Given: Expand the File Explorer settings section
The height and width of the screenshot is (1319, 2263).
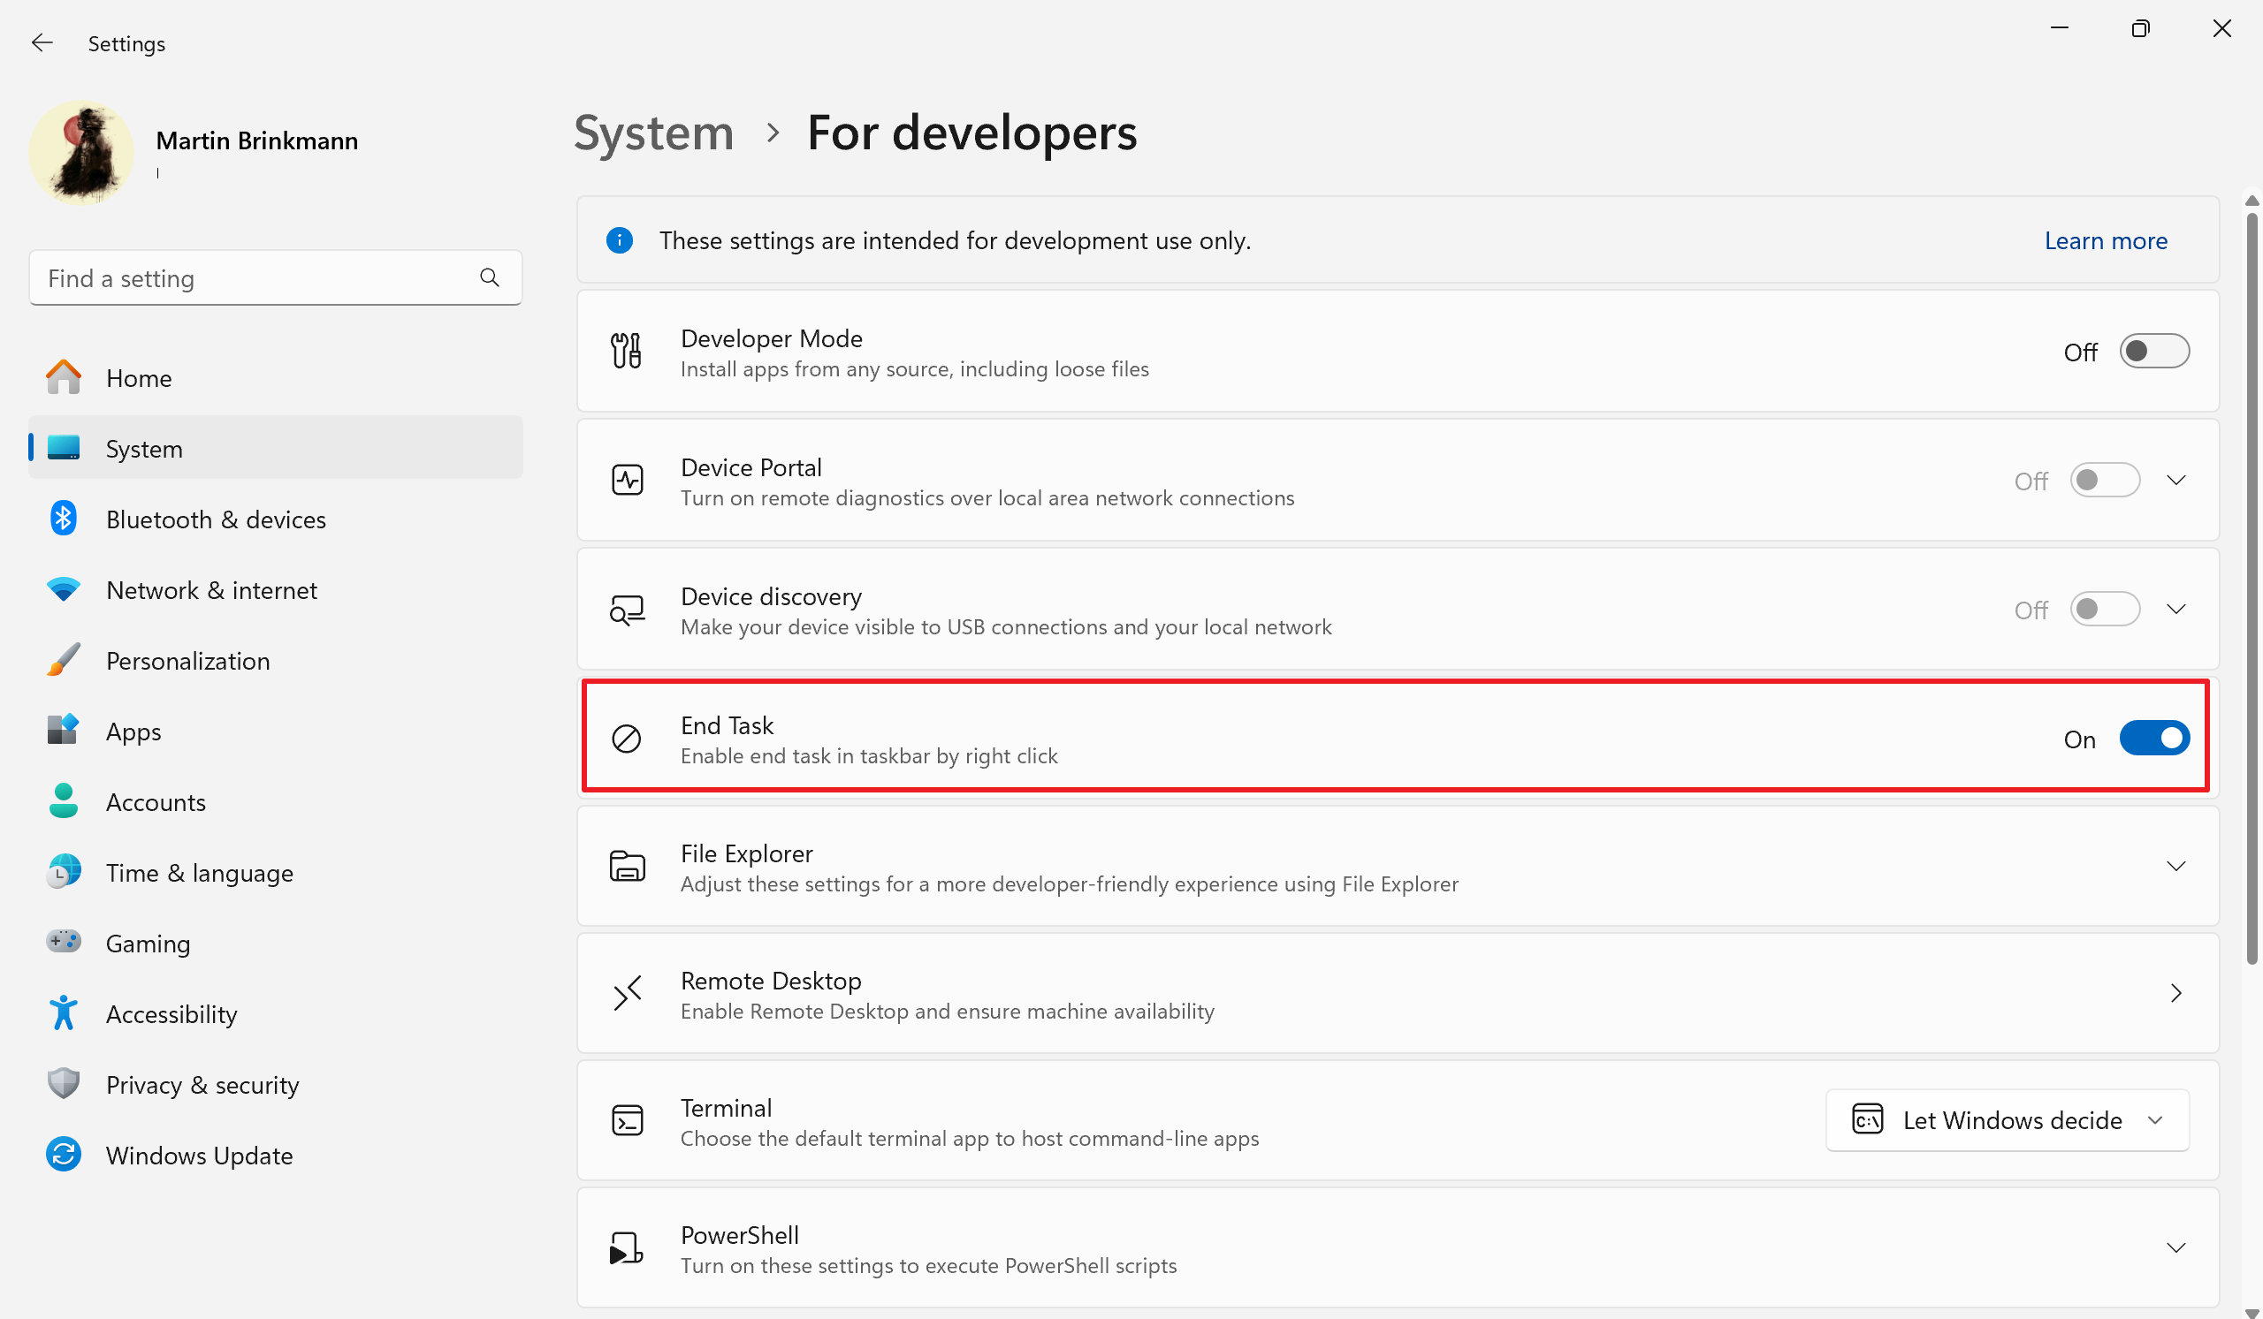Looking at the screenshot, I should (x=2175, y=866).
